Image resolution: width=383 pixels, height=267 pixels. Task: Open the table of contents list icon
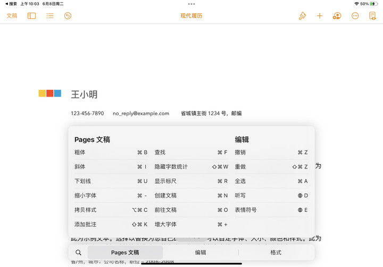pyautogui.click(x=50, y=16)
